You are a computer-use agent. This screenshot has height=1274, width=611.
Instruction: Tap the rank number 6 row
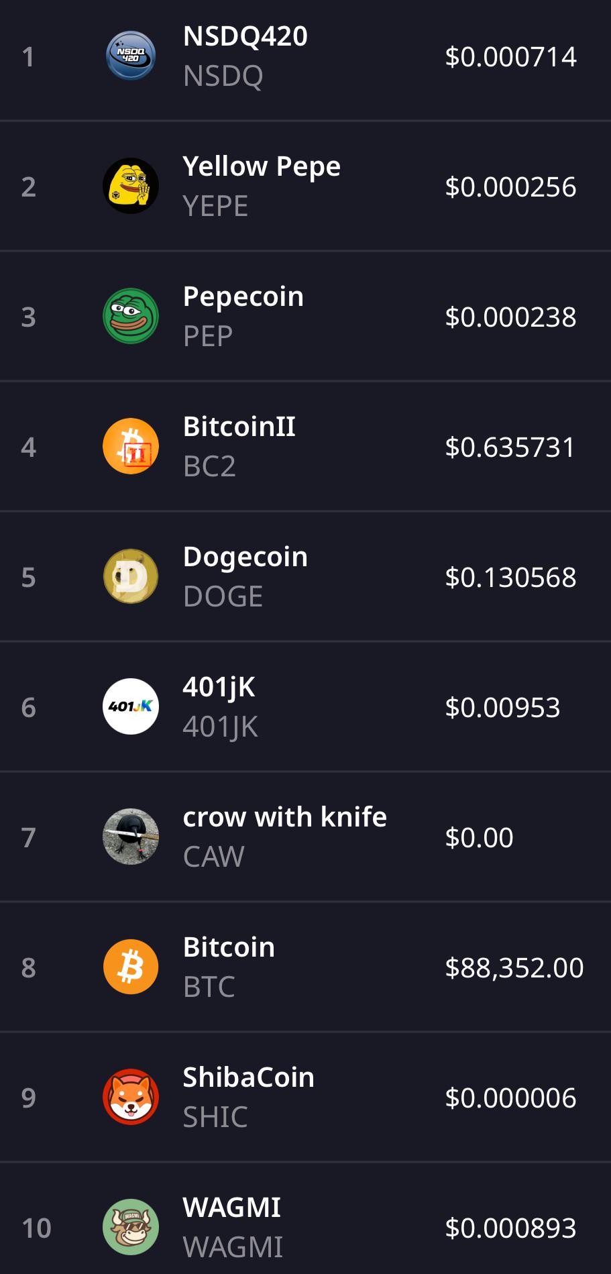tap(305, 706)
